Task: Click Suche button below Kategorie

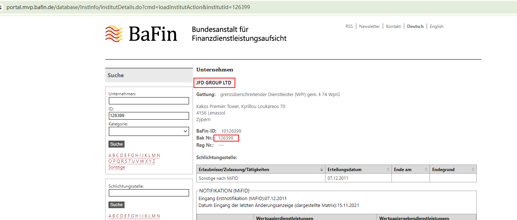Action: [x=116, y=144]
